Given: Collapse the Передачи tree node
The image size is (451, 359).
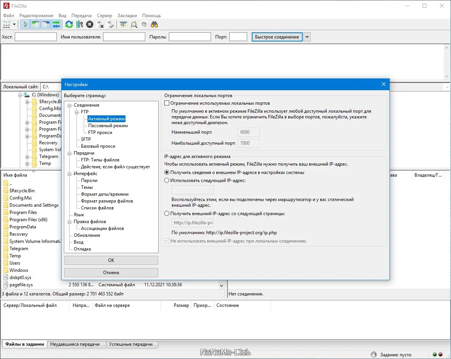Looking at the screenshot, I should click(x=69, y=153).
